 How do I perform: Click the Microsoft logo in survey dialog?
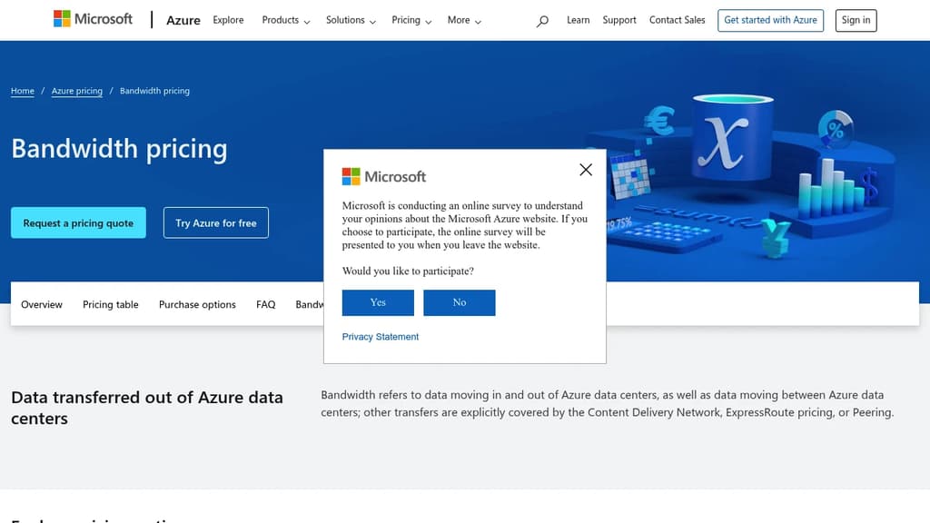384,177
